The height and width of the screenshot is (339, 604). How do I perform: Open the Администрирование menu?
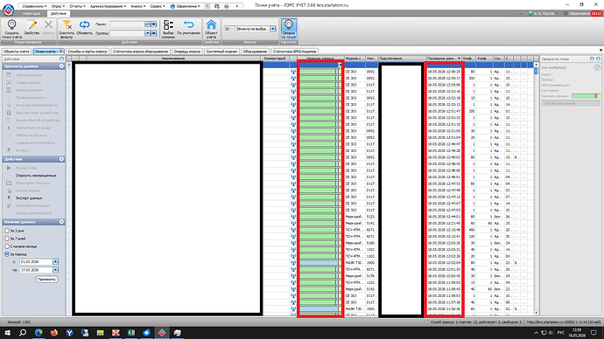pyautogui.click(x=108, y=6)
